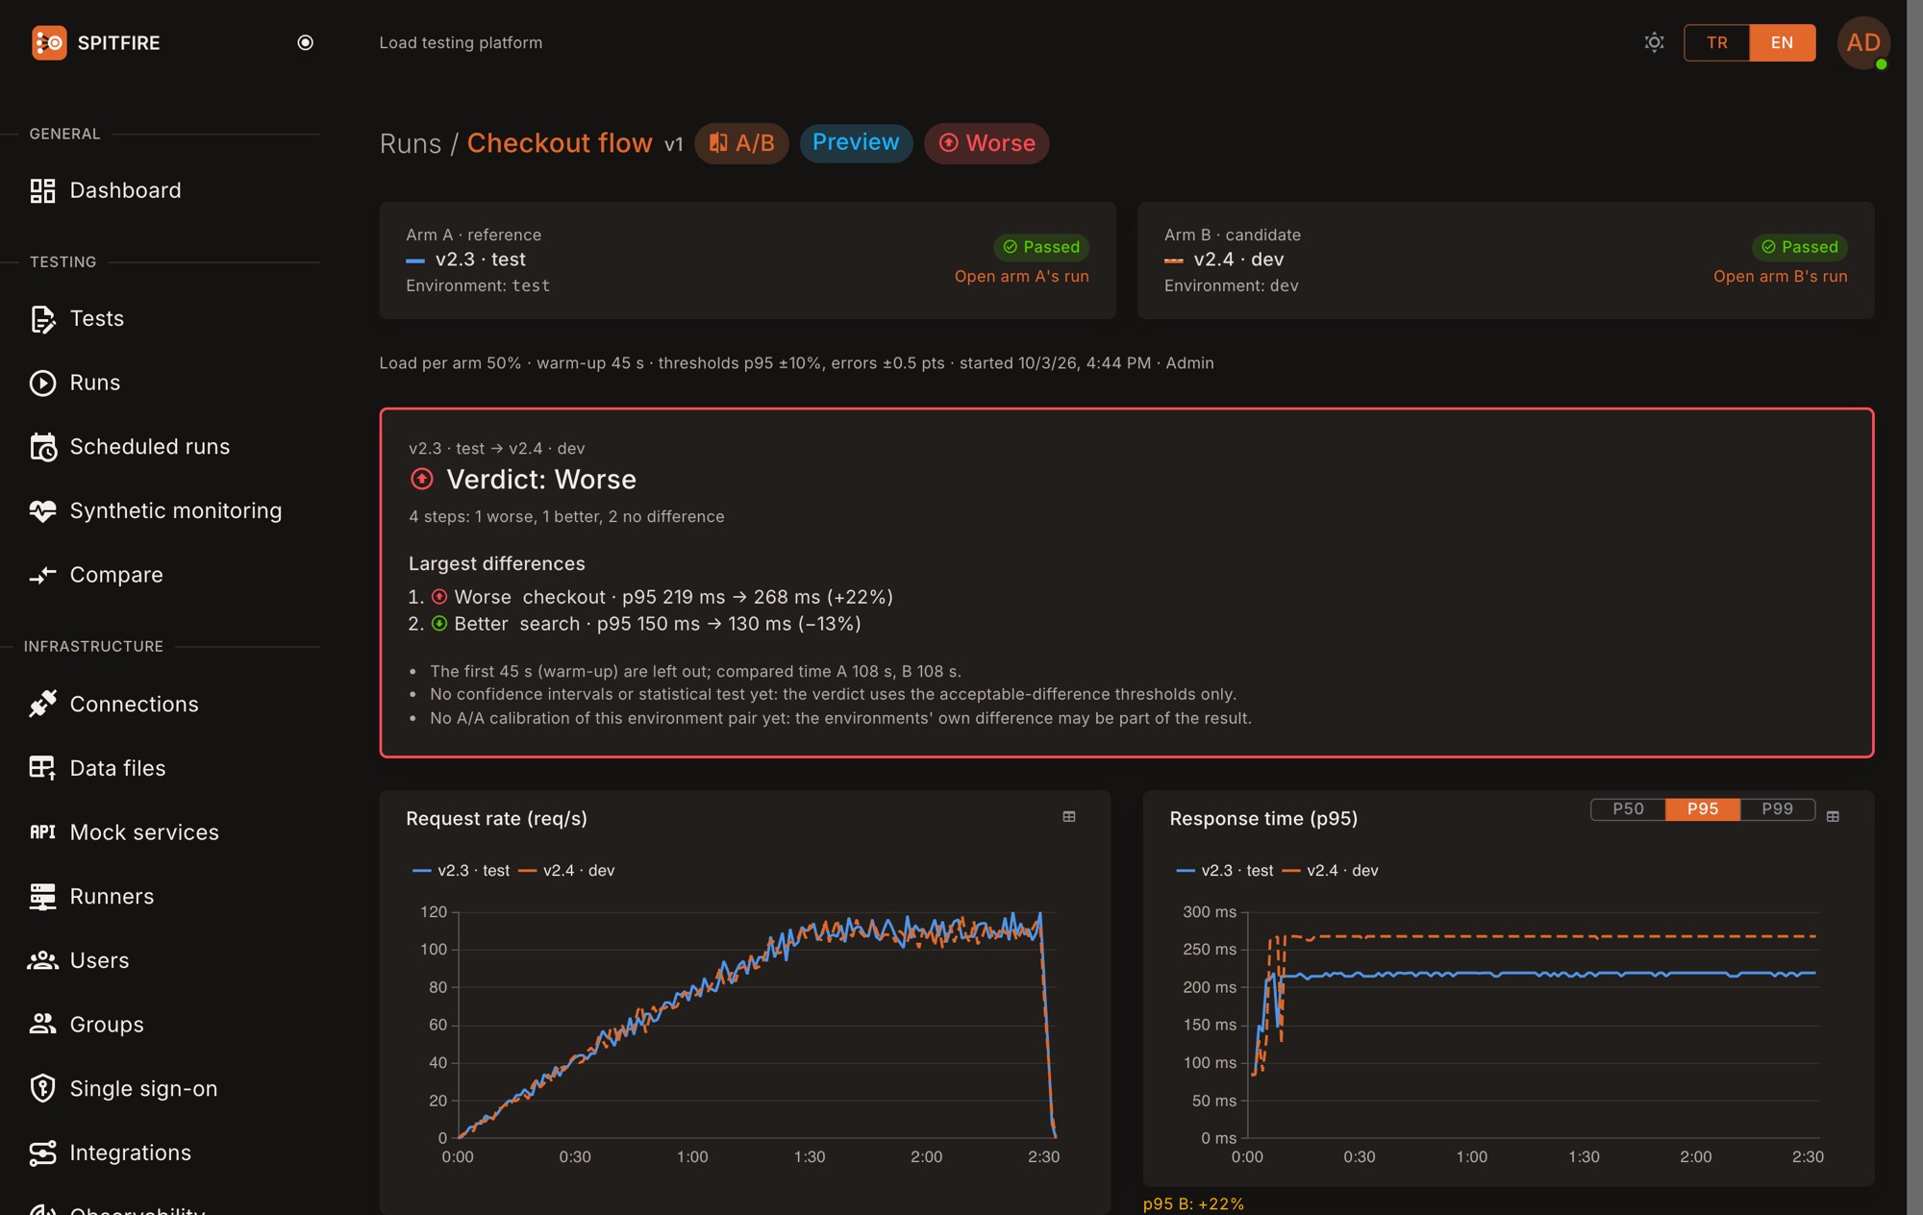Click the Preview badge

pyautogui.click(x=856, y=142)
